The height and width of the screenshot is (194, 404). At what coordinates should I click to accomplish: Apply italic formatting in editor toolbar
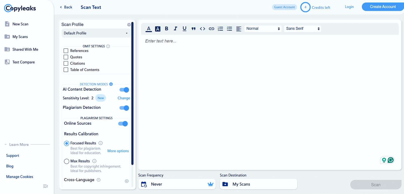click(175, 29)
